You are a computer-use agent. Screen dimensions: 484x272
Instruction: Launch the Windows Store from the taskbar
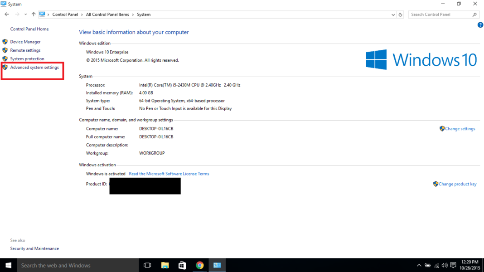pos(182,265)
